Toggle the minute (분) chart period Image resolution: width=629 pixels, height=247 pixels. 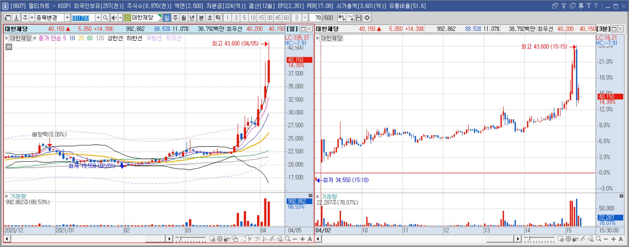pyautogui.click(x=201, y=18)
